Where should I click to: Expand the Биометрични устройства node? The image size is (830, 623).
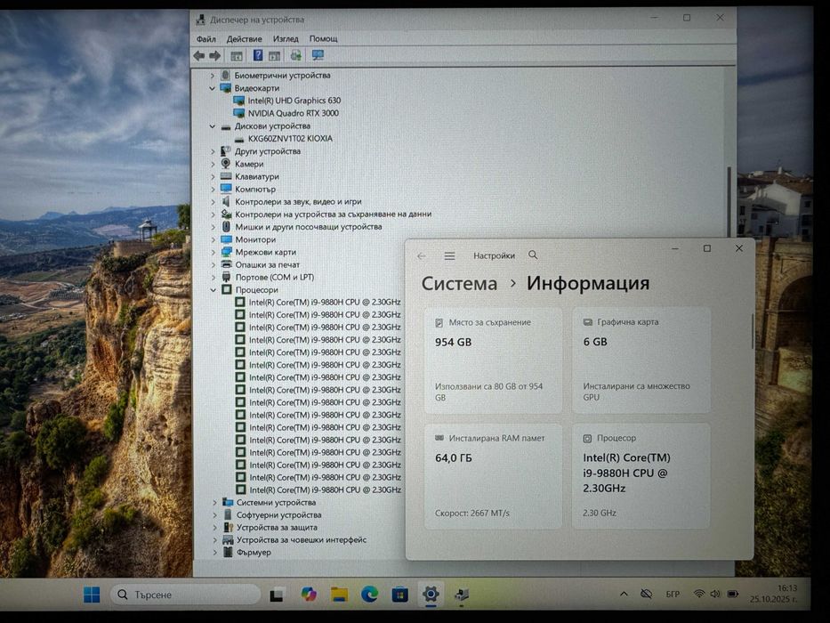click(x=213, y=76)
